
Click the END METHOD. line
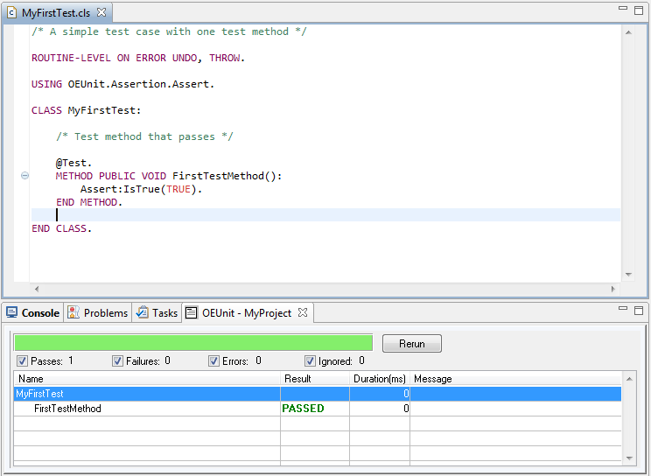[x=89, y=202]
